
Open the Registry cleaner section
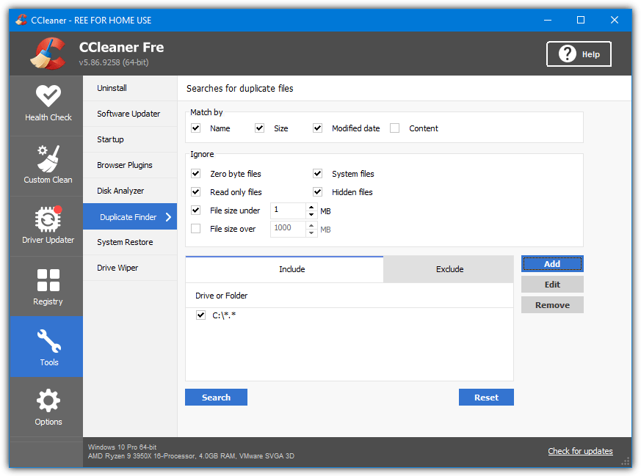(x=48, y=287)
